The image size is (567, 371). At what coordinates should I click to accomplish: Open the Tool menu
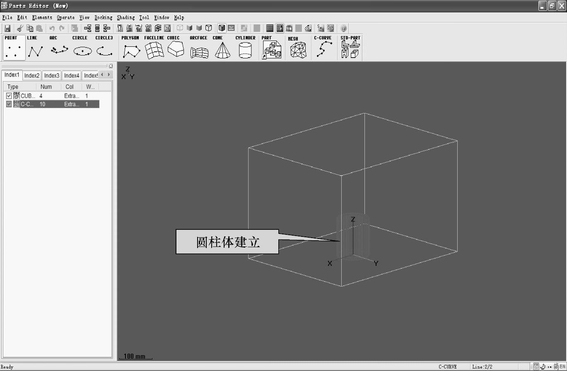click(144, 17)
